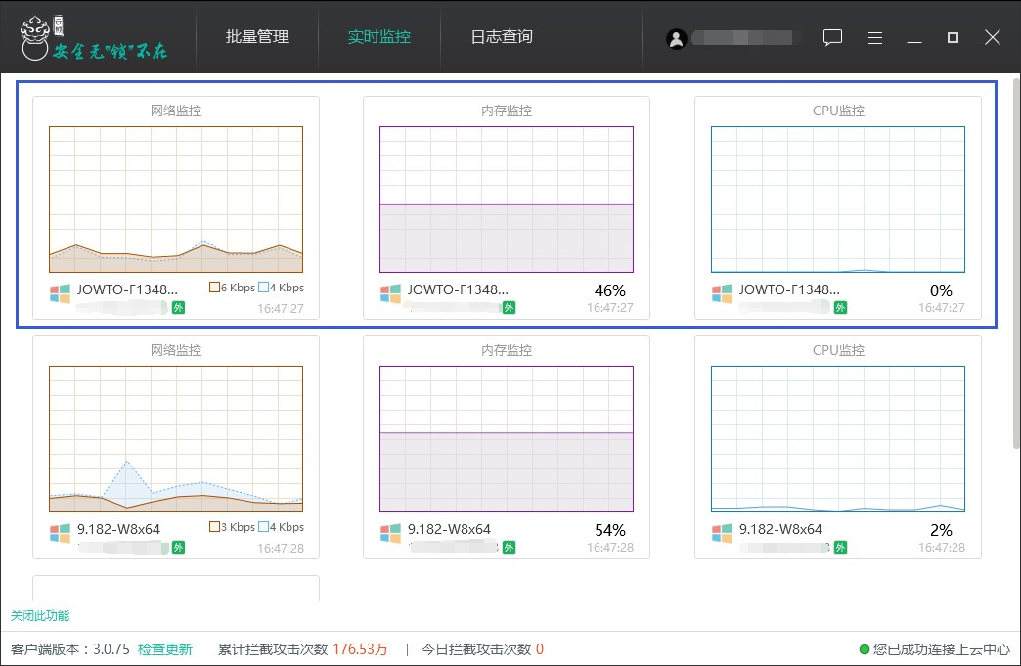Click the blue 4 Kbps legend swatch for 9.182-W8x64
Screen dimensions: 1021x666
coord(263,527)
